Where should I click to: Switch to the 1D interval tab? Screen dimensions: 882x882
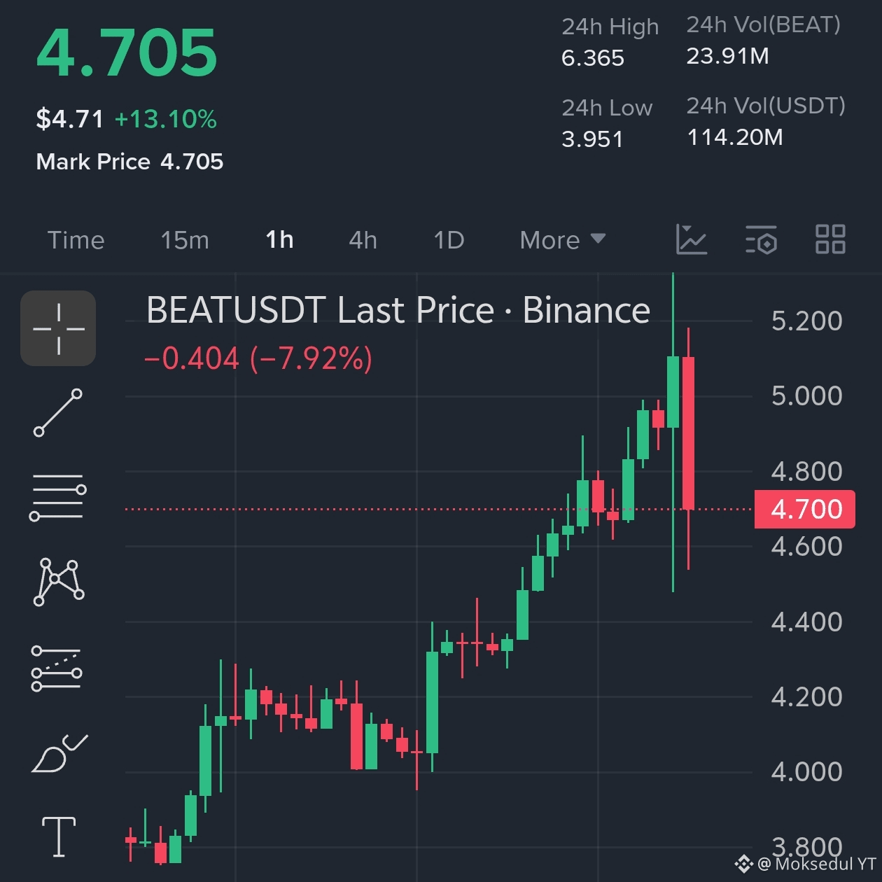pyautogui.click(x=449, y=240)
